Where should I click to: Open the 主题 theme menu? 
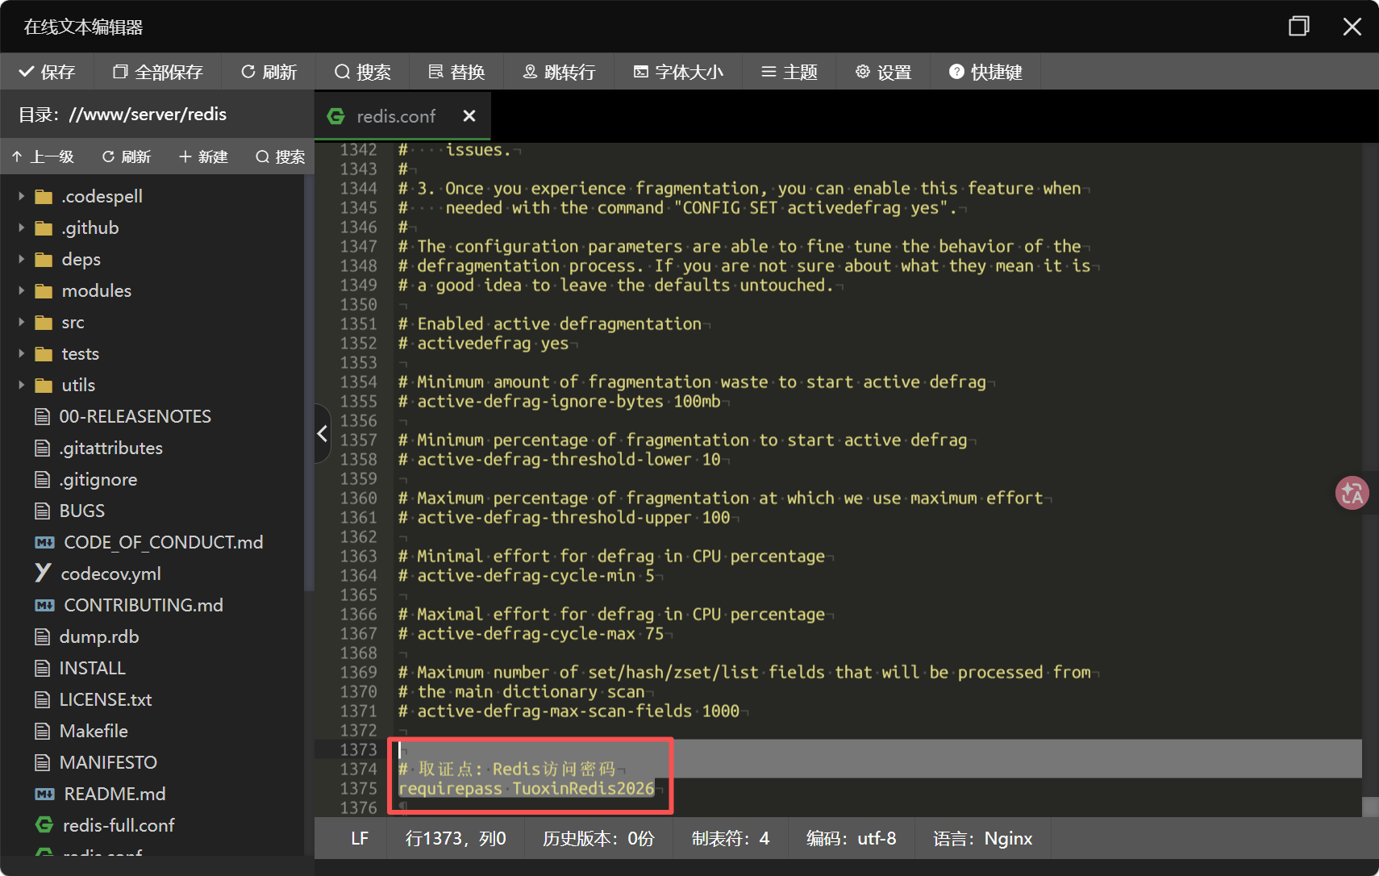click(x=789, y=72)
